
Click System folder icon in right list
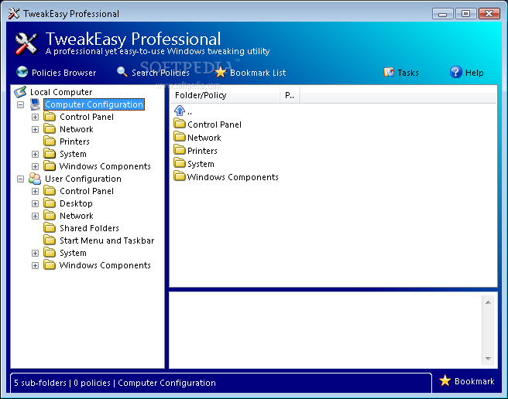pyautogui.click(x=179, y=163)
